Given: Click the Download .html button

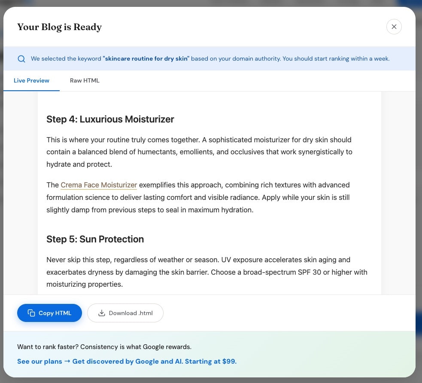Looking at the screenshot, I should pyautogui.click(x=125, y=313).
